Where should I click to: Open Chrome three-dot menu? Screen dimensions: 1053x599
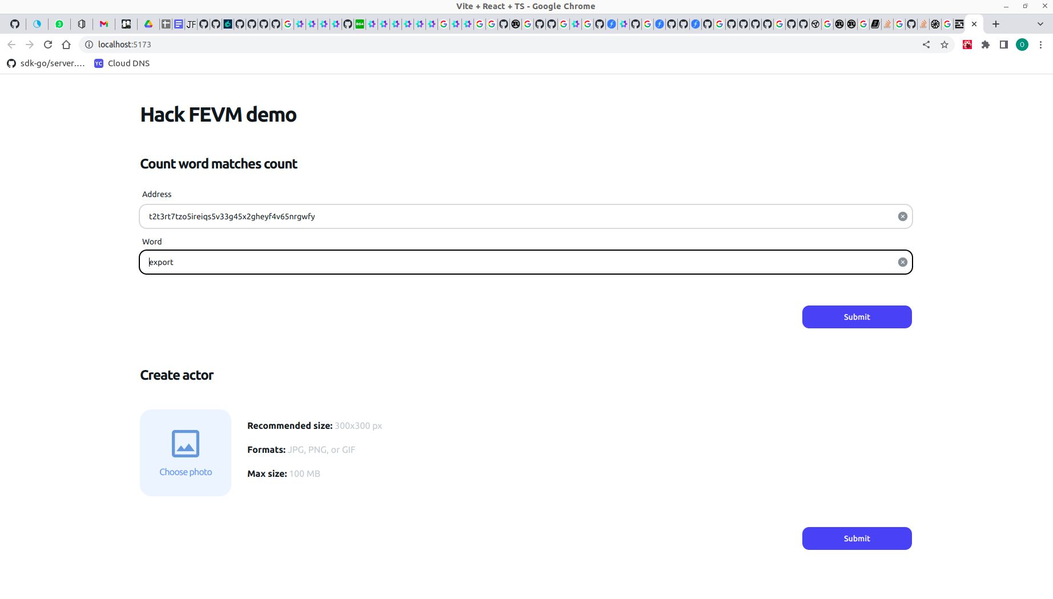1040,45
